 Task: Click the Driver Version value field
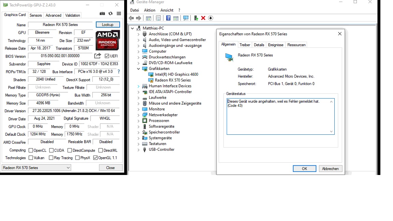click(x=74, y=110)
